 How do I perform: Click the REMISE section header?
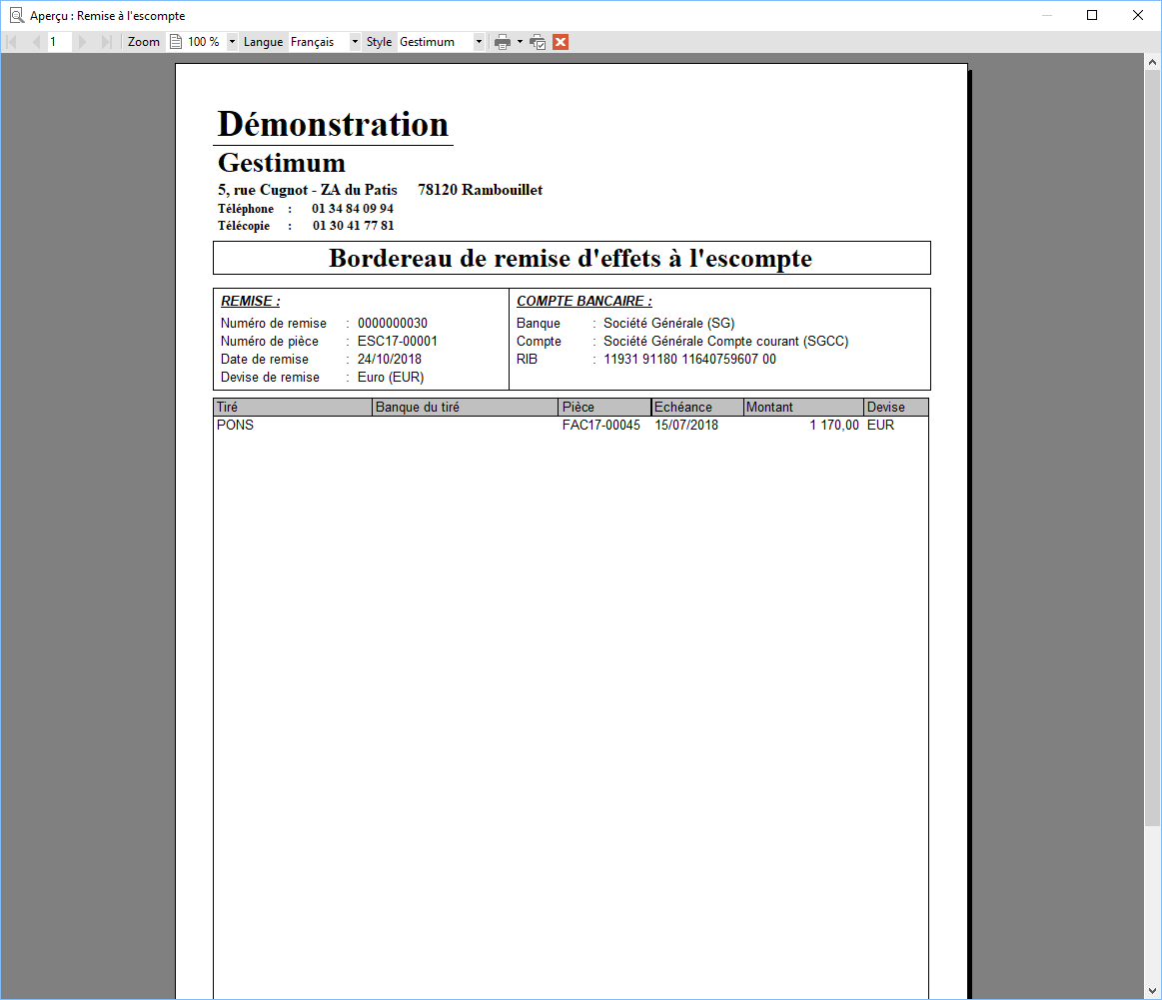point(251,302)
